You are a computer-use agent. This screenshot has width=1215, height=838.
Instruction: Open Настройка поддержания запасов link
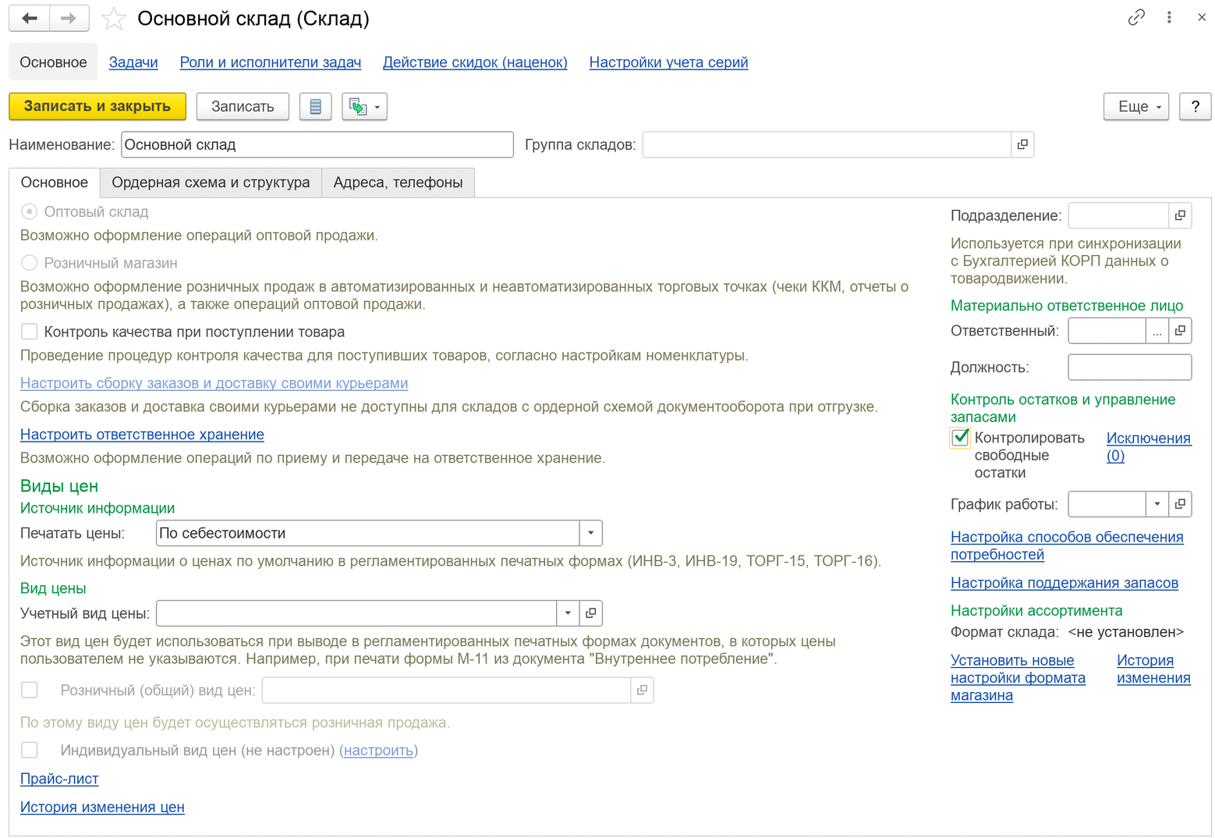tap(1064, 583)
